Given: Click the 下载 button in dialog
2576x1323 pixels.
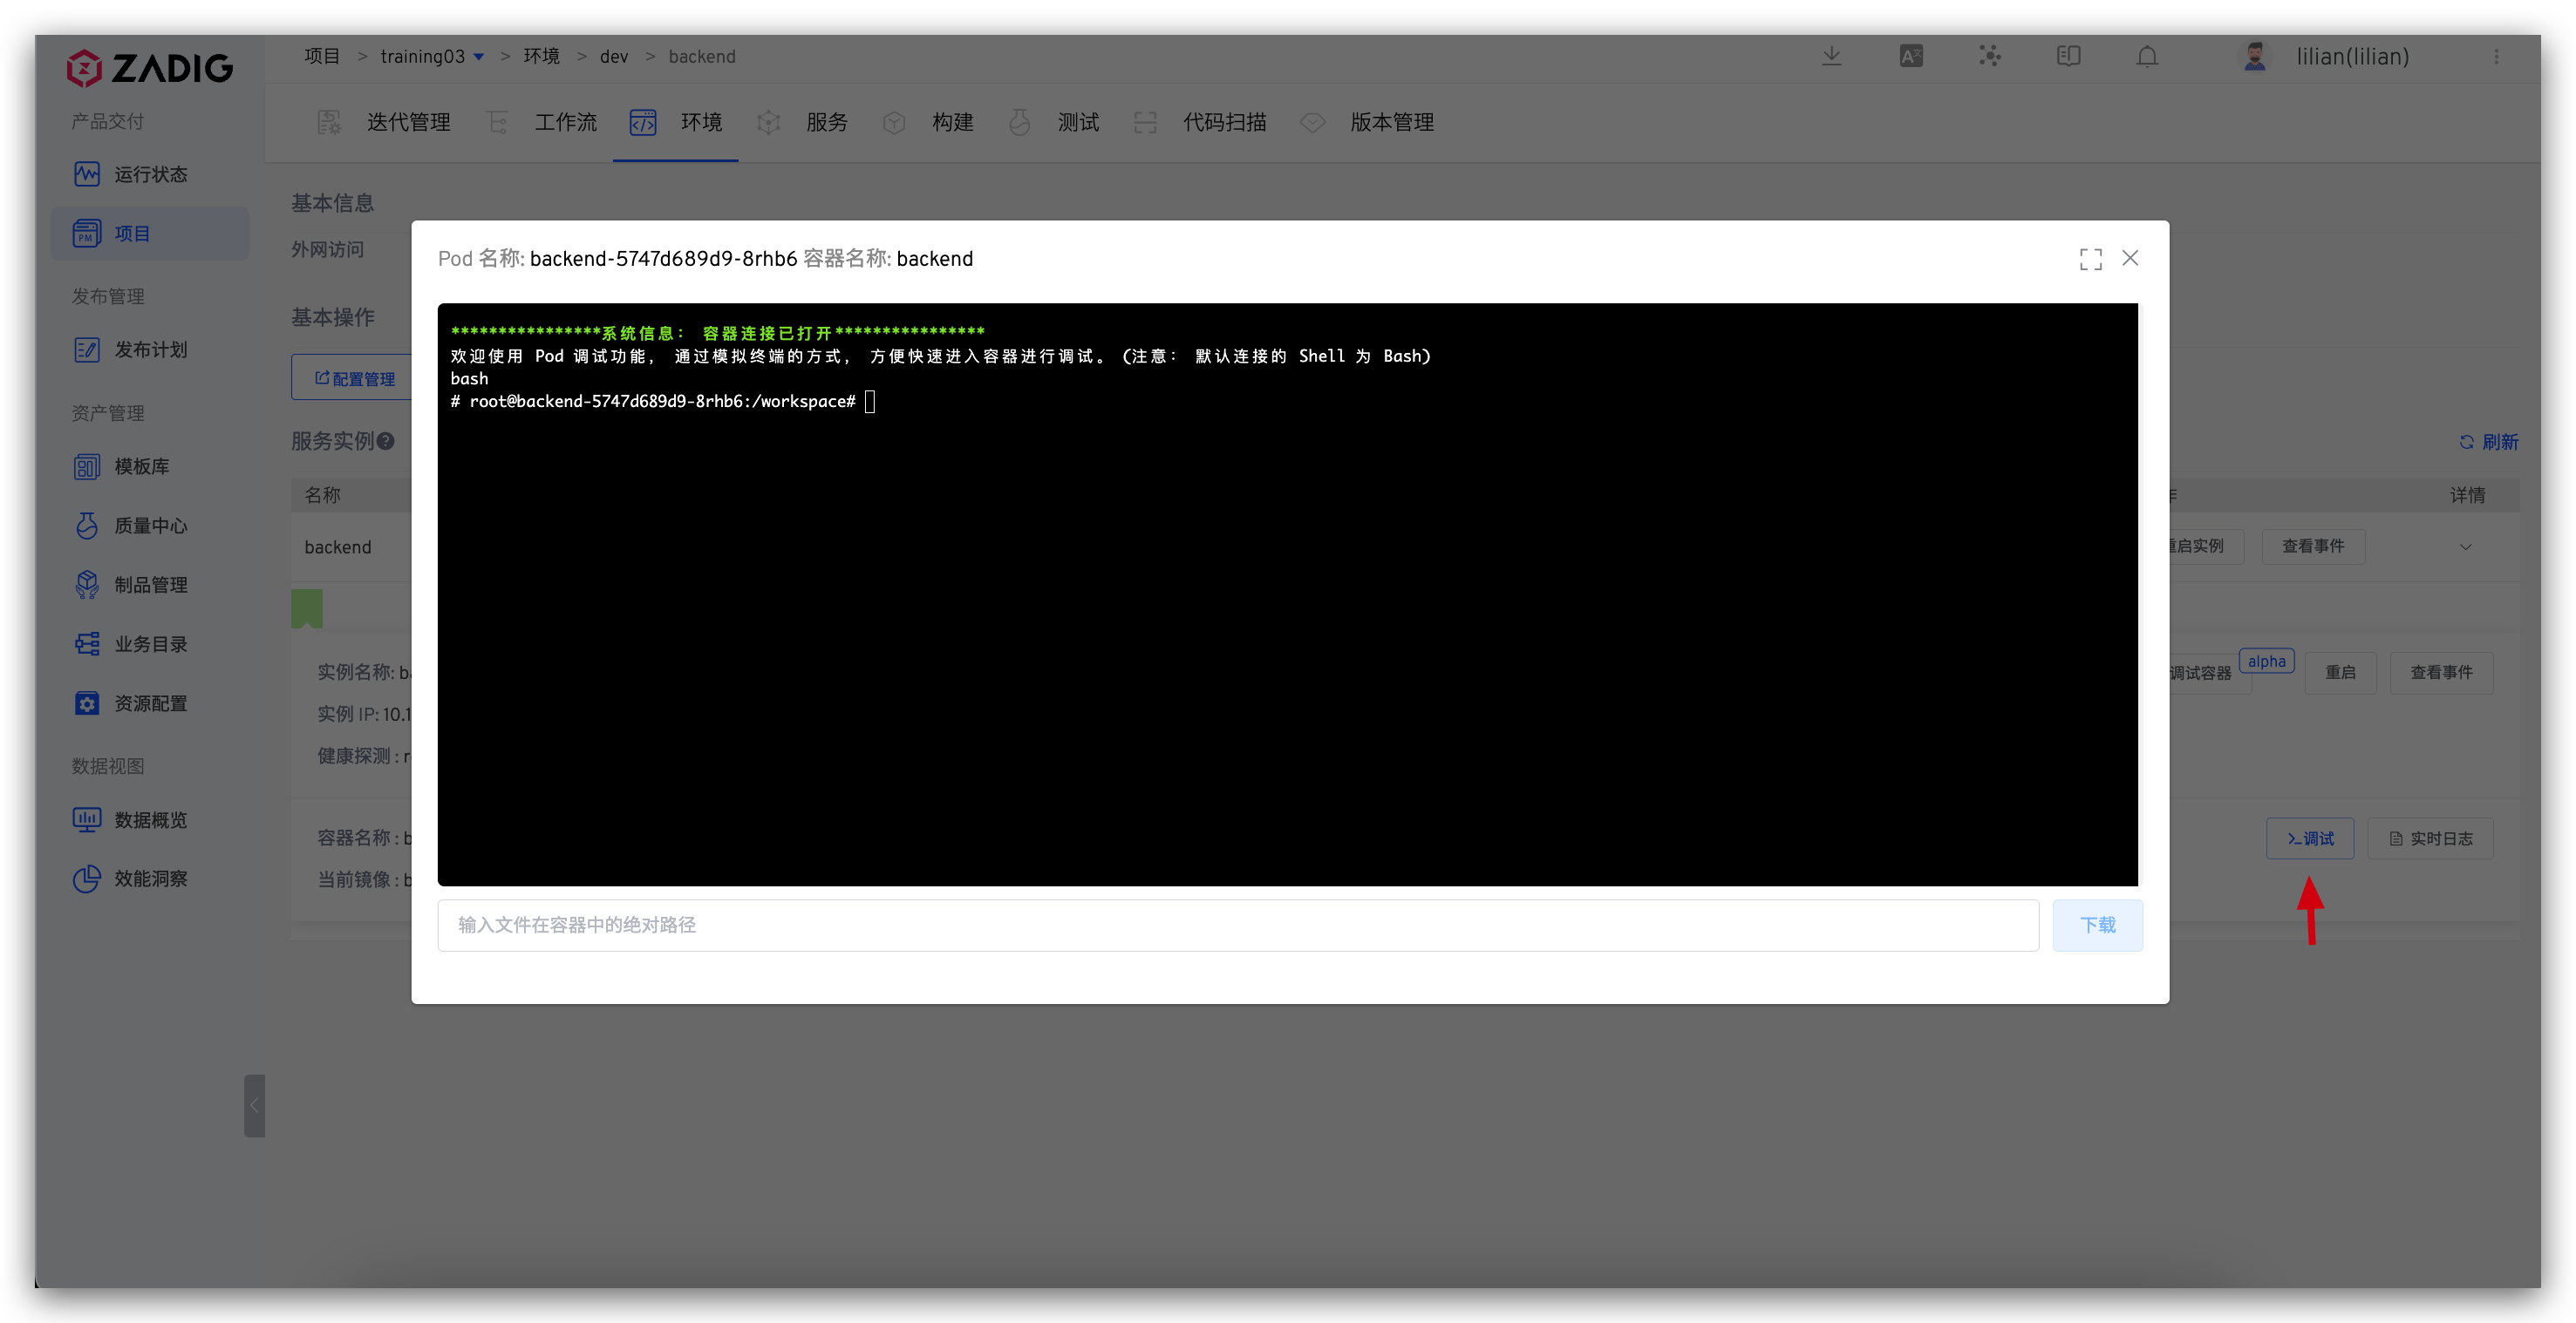Looking at the screenshot, I should (x=2097, y=925).
